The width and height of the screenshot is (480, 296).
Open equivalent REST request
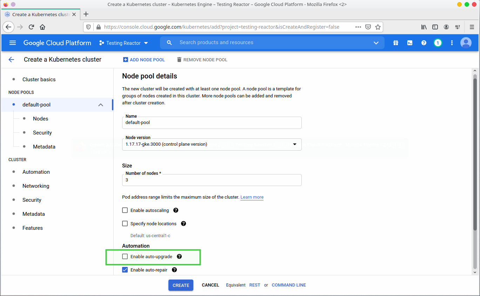click(x=255, y=285)
